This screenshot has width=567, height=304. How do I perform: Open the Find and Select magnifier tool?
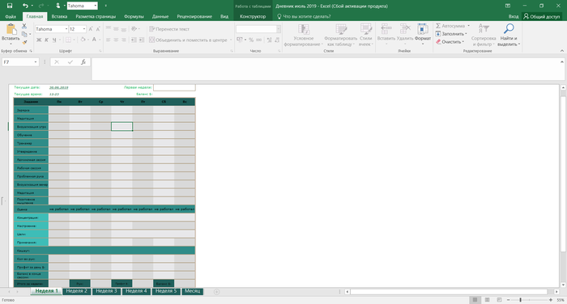[x=509, y=28]
